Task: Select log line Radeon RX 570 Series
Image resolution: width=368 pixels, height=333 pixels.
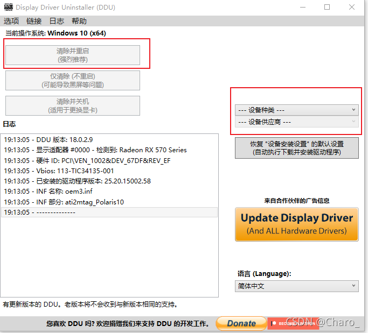Action: tap(109, 150)
